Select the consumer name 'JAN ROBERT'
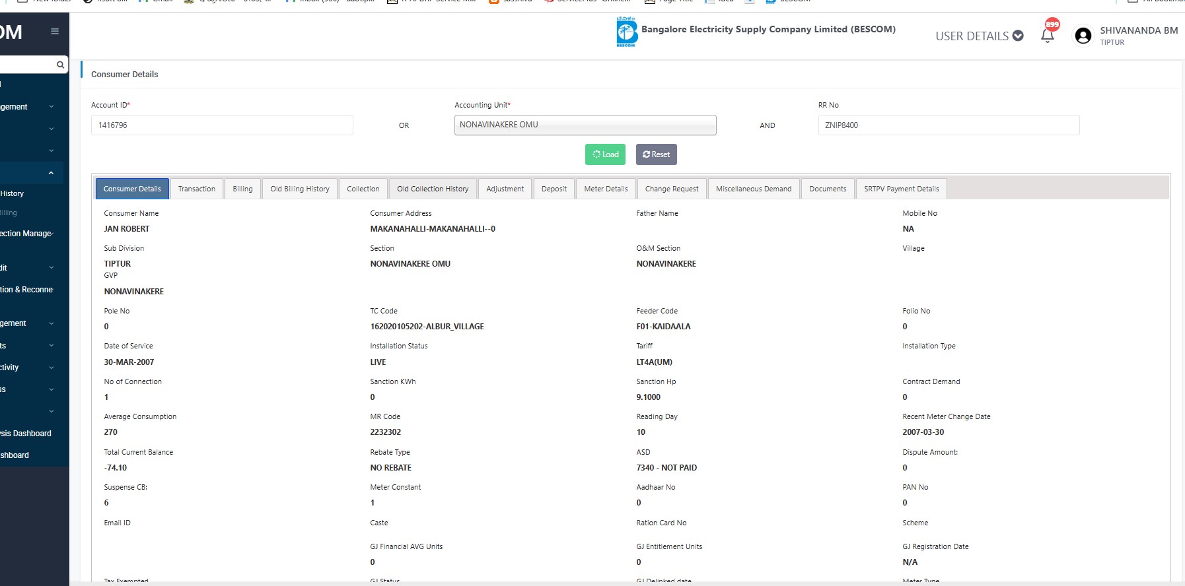 tap(127, 229)
